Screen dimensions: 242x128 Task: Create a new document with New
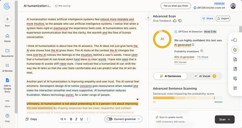(x=7, y=21)
